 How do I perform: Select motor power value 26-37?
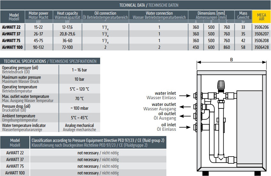pyautogui.click(x=38, y=34)
